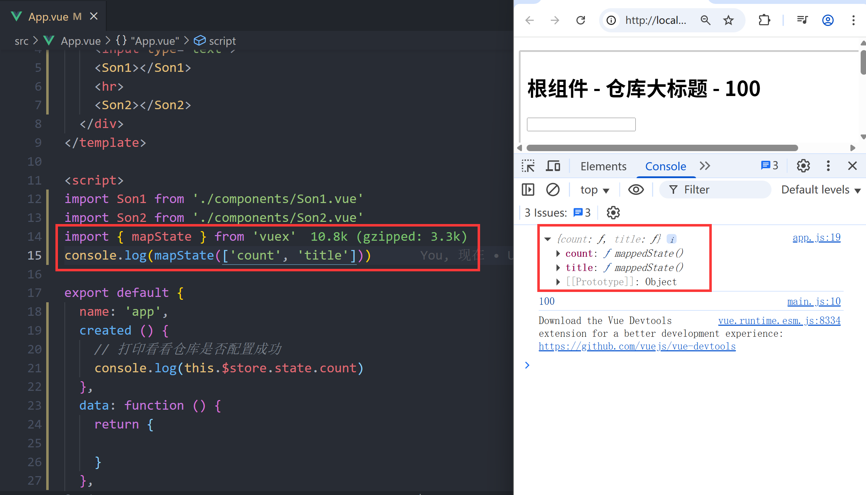Click the object info 'i' badge
Viewport: 866px width, 495px height.
tap(672, 239)
